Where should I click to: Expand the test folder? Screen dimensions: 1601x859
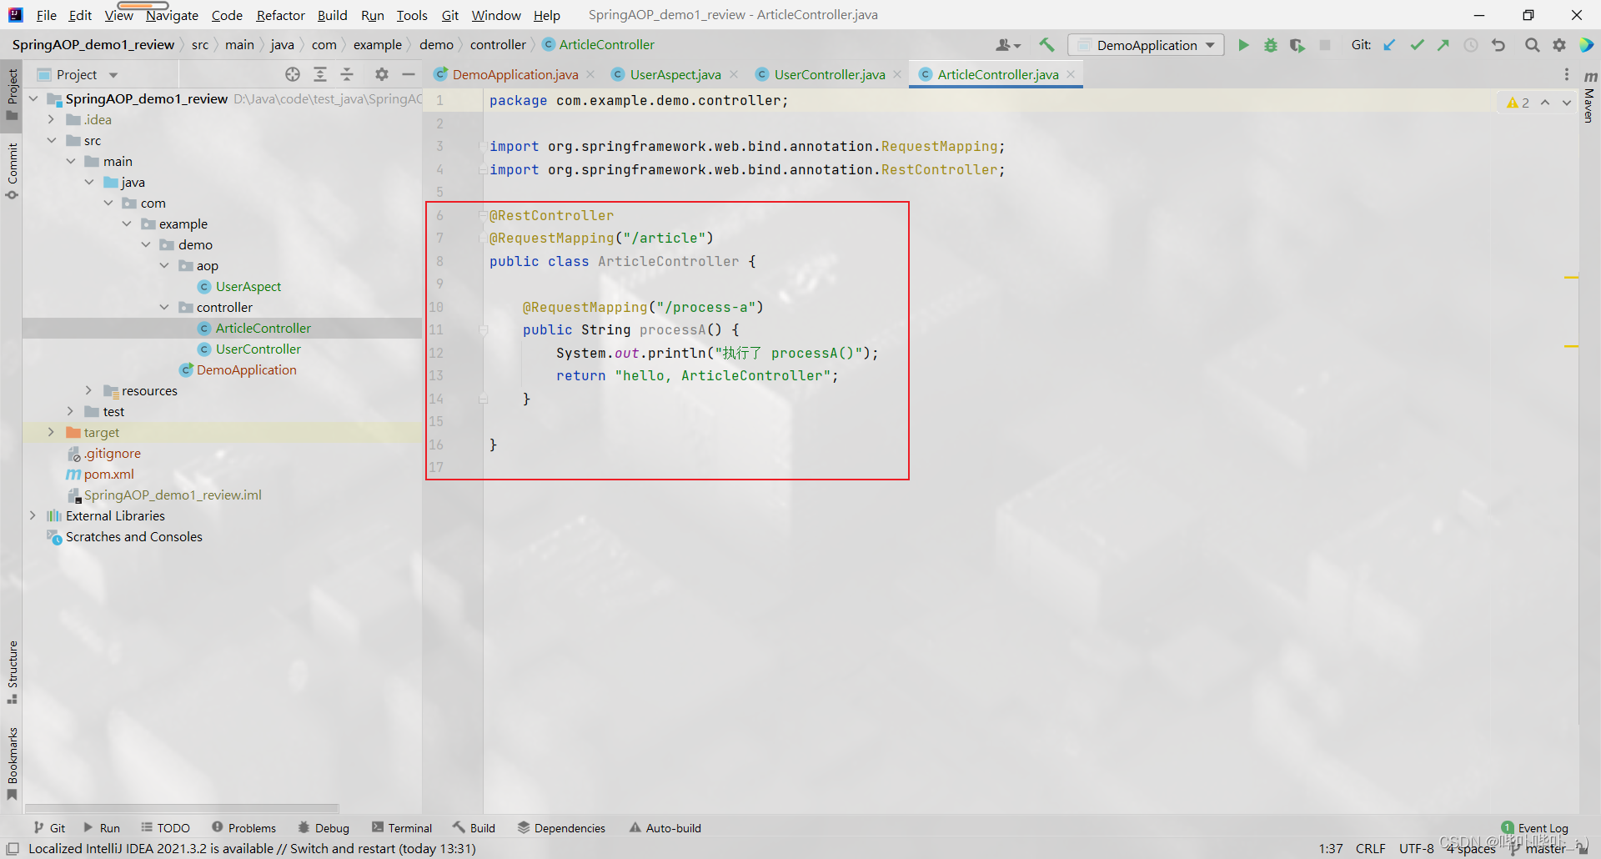pyautogui.click(x=70, y=411)
